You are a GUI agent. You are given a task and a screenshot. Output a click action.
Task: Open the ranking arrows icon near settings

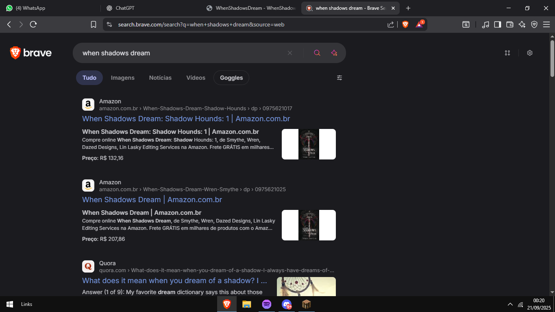click(507, 53)
